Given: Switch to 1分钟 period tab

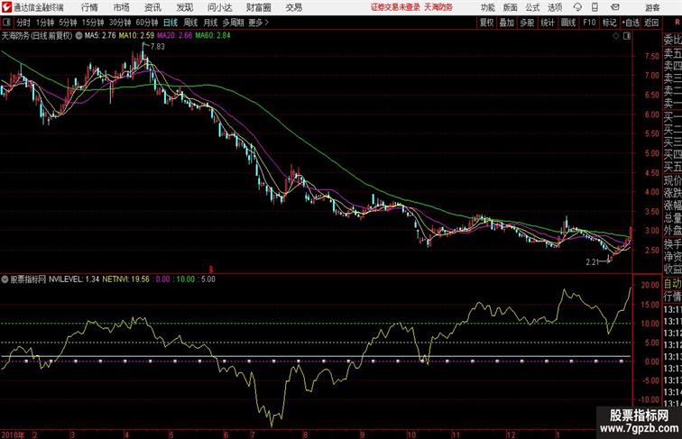Looking at the screenshot, I should click(45, 23).
